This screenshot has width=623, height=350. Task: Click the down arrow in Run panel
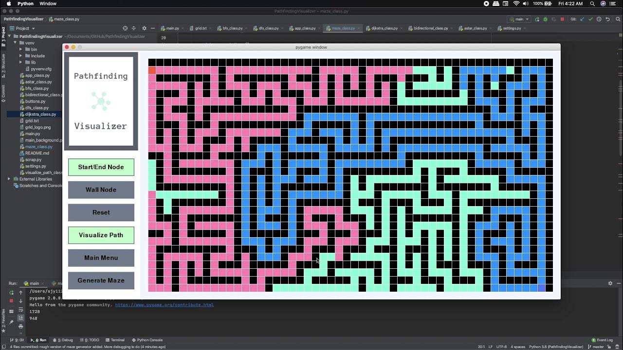point(21,301)
